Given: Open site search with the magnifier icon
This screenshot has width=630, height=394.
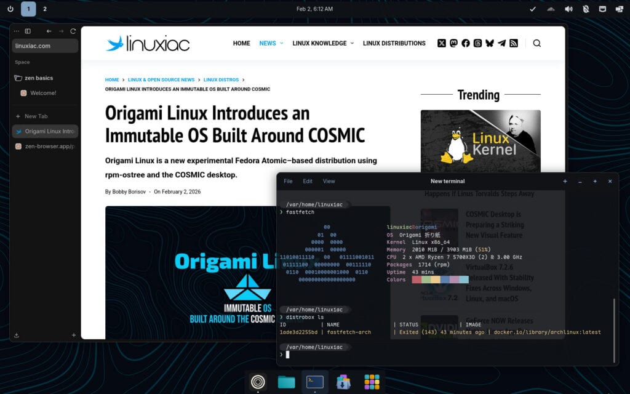Looking at the screenshot, I should (537, 43).
